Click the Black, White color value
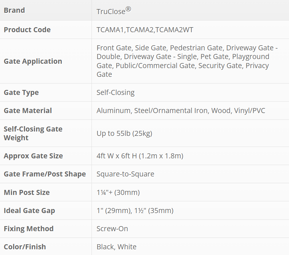 [x=116, y=247]
